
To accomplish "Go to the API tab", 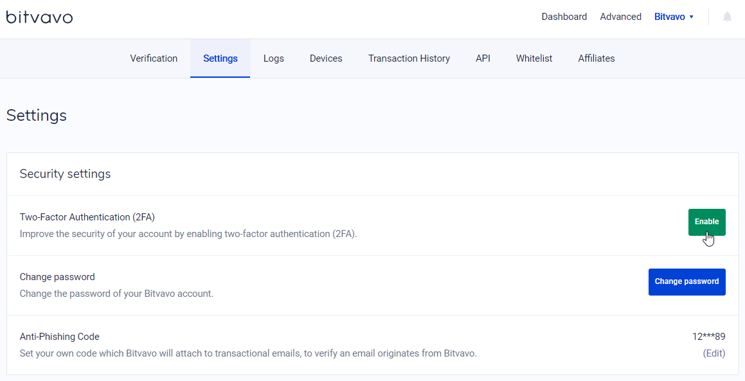I will coord(483,58).
